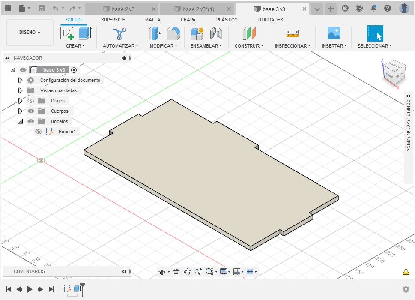Click the warning triangle icon

[406, 272]
